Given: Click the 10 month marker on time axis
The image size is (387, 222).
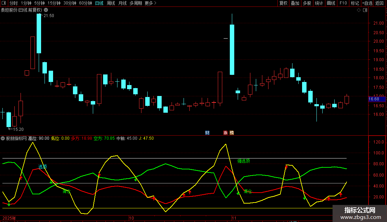Looking at the screenshot, I should (132, 218).
